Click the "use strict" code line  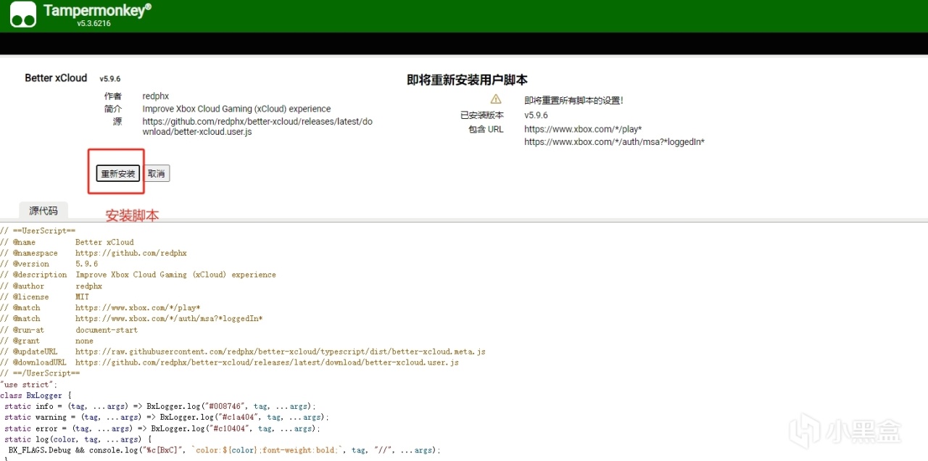29,385
